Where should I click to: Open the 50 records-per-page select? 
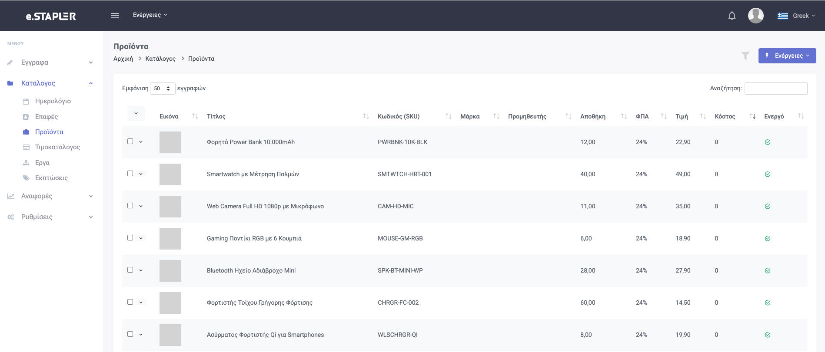click(163, 89)
